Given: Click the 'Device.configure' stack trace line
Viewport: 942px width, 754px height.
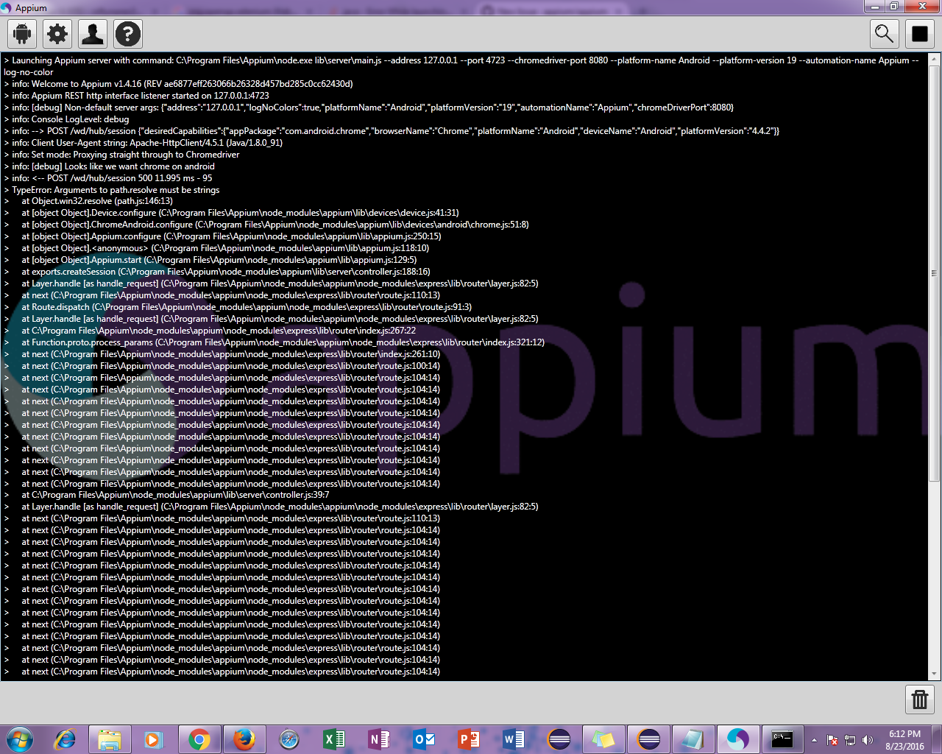Looking at the screenshot, I should click(x=231, y=213).
